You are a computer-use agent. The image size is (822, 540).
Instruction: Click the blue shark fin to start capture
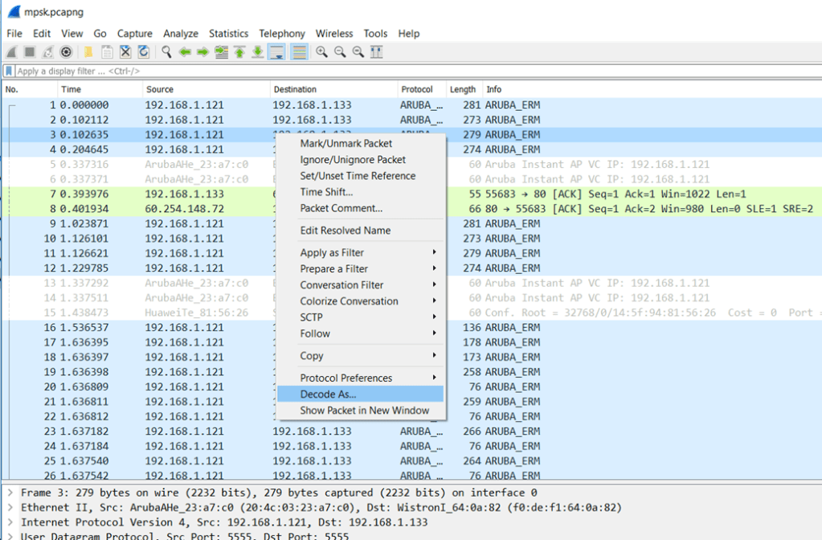click(x=10, y=51)
